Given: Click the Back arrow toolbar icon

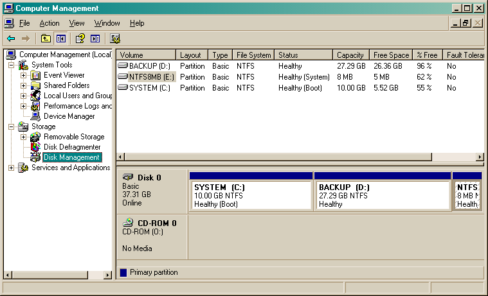Looking at the screenshot, I should [x=11, y=39].
